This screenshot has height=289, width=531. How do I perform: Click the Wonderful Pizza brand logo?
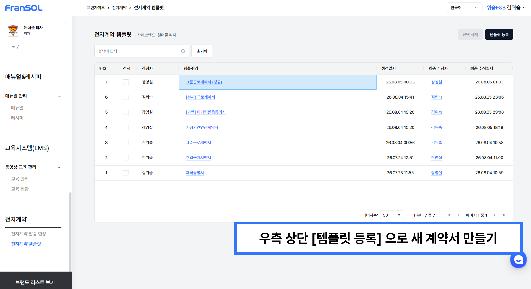[x=13, y=30]
